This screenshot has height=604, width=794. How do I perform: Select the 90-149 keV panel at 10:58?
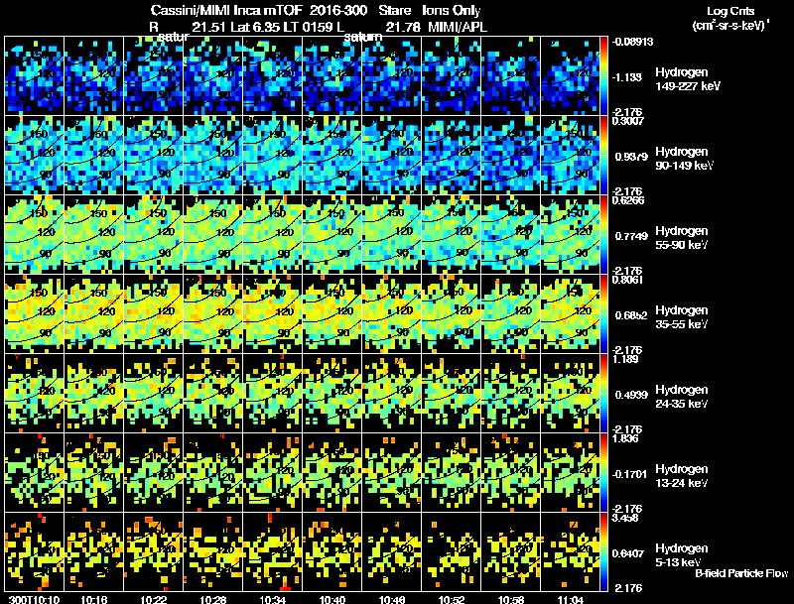pos(511,156)
